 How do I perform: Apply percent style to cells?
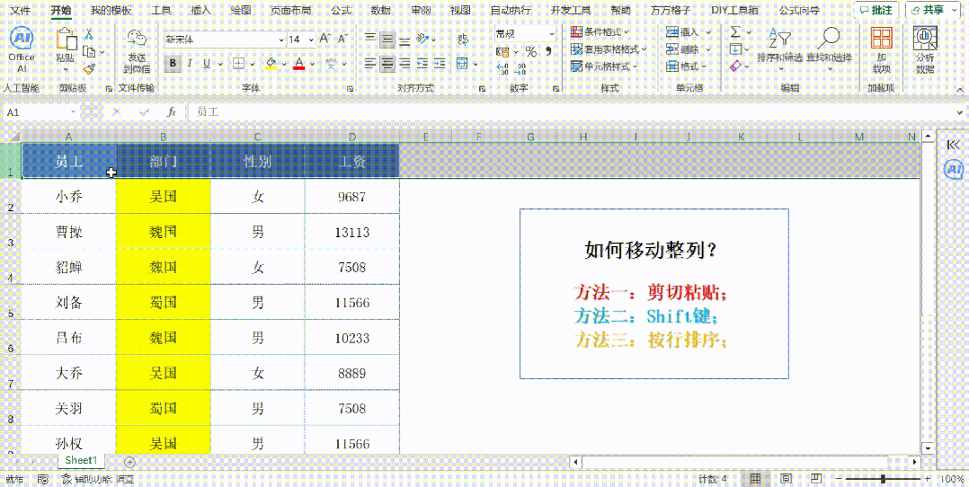531,51
